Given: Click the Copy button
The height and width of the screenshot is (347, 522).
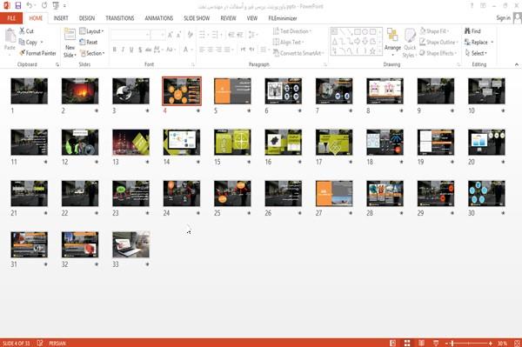Looking at the screenshot, I should (28, 42).
